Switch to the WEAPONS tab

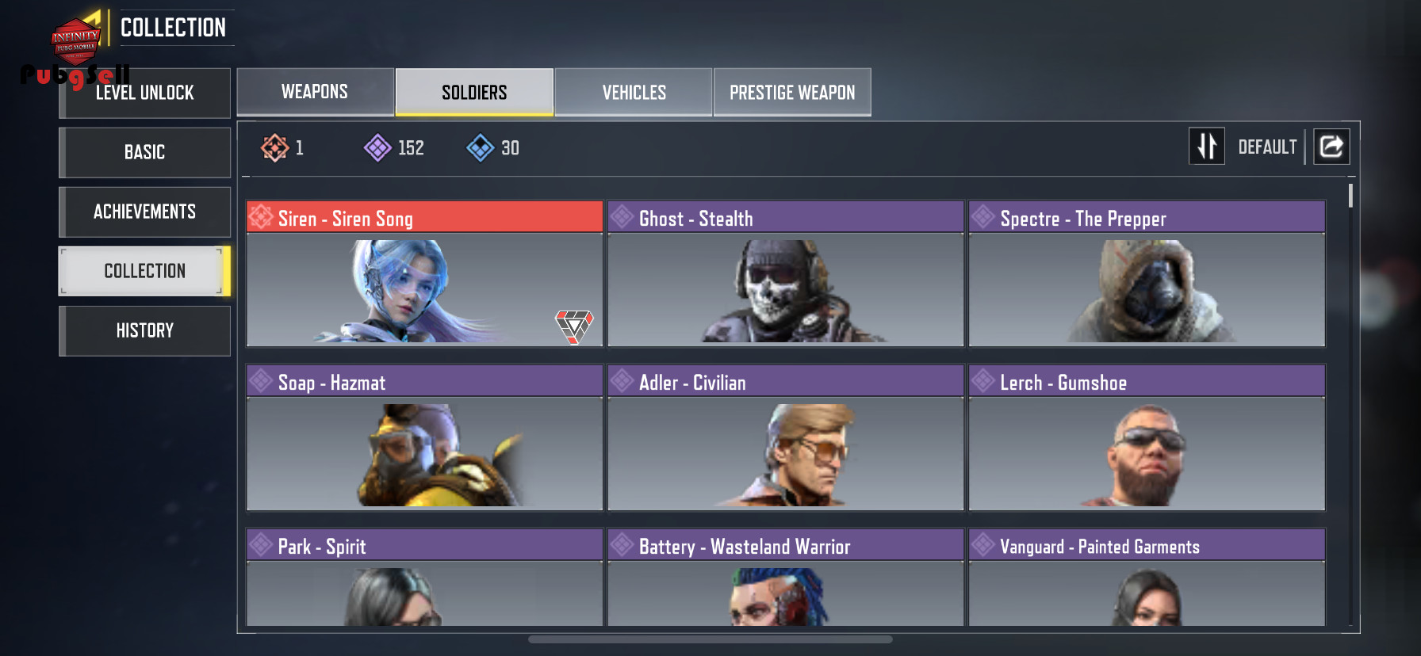(315, 92)
